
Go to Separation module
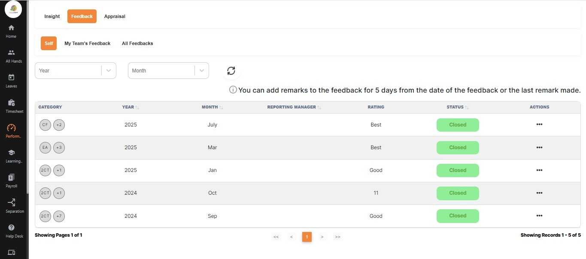pos(11,202)
